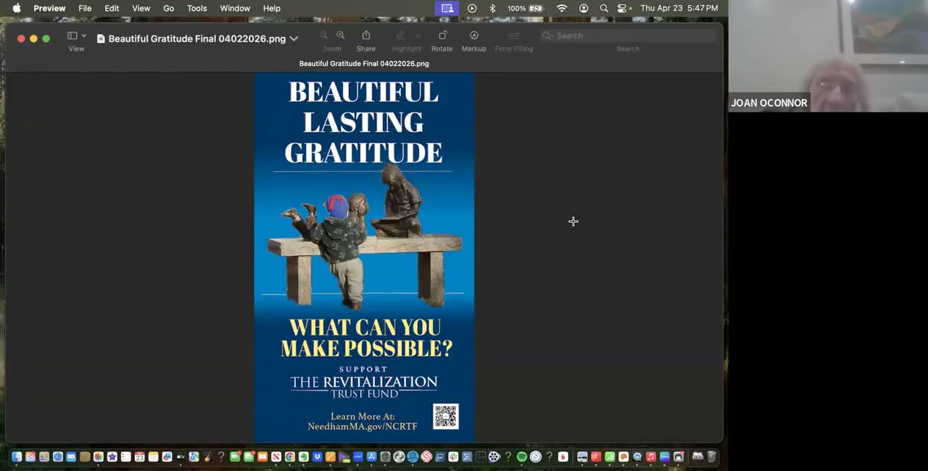Open the document title dropdown chevron
Image resolution: width=928 pixels, height=471 pixels.
(294, 38)
